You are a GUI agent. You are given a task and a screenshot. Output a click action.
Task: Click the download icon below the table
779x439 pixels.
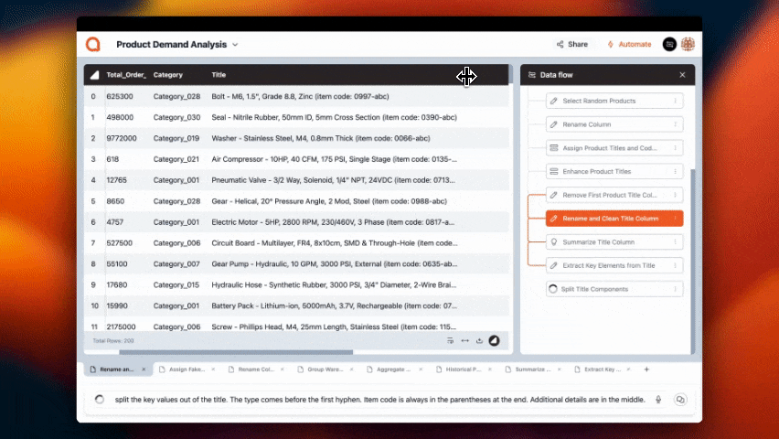coord(479,341)
